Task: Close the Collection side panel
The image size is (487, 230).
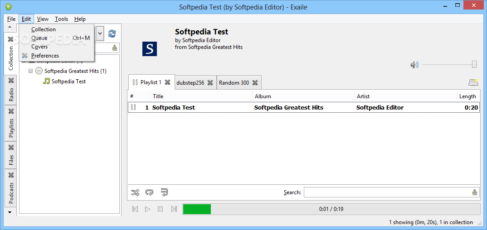Action: [x=11, y=39]
